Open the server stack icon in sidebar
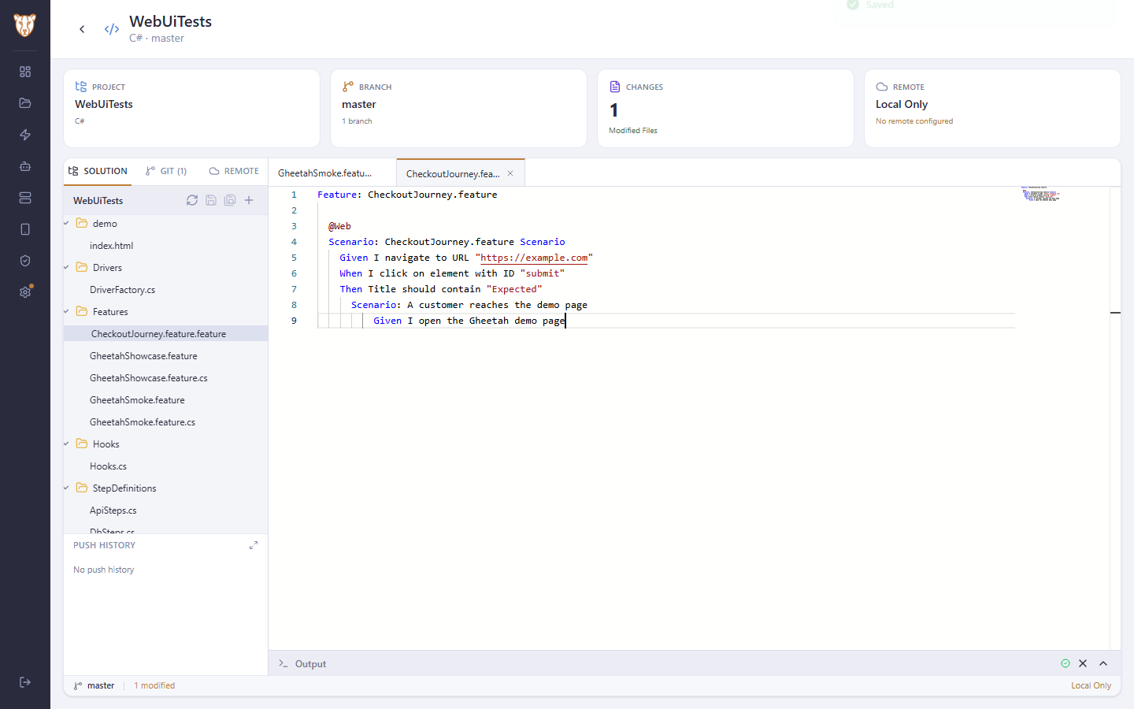Viewport: 1134px width, 709px height. [x=25, y=198]
